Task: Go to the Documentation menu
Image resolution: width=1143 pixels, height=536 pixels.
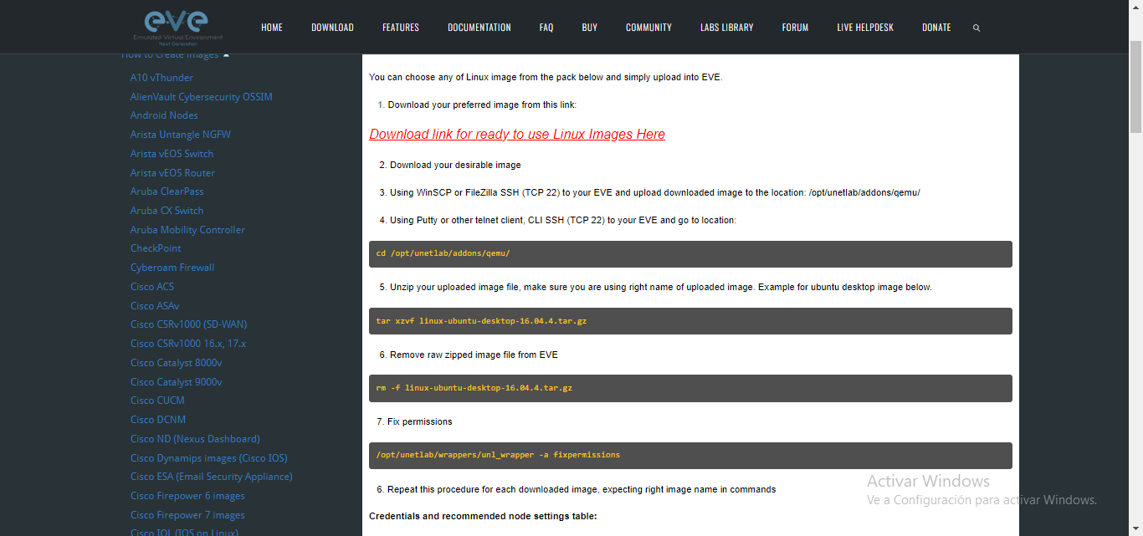Action: click(479, 28)
